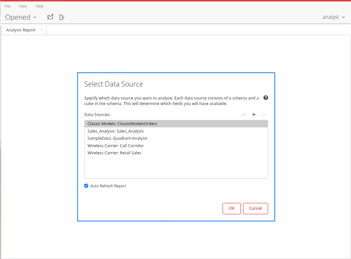
Task: Click the add data source plus icon
Action: coord(254,115)
